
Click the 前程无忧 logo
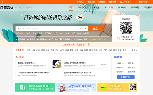click(x=7, y=7)
